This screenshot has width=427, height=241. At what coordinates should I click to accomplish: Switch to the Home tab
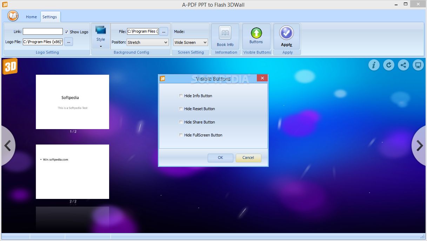(31, 17)
